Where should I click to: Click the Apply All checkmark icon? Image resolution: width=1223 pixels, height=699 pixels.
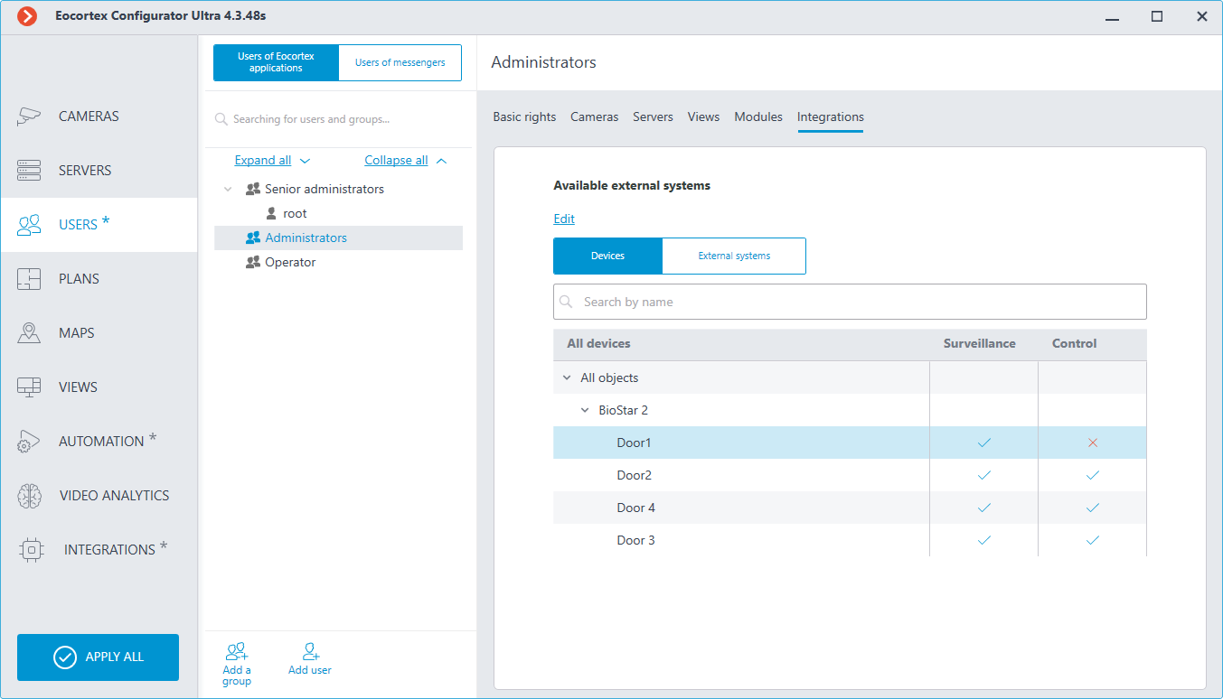coord(65,657)
